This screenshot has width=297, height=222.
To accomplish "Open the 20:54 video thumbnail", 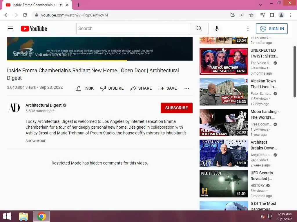I will tap(224, 40).
